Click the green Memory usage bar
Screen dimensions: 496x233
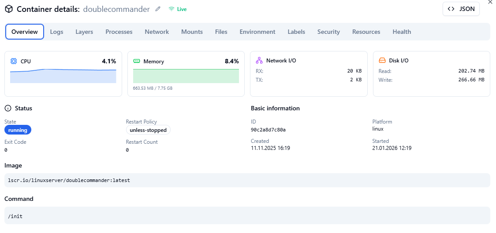[x=186, y=76]
